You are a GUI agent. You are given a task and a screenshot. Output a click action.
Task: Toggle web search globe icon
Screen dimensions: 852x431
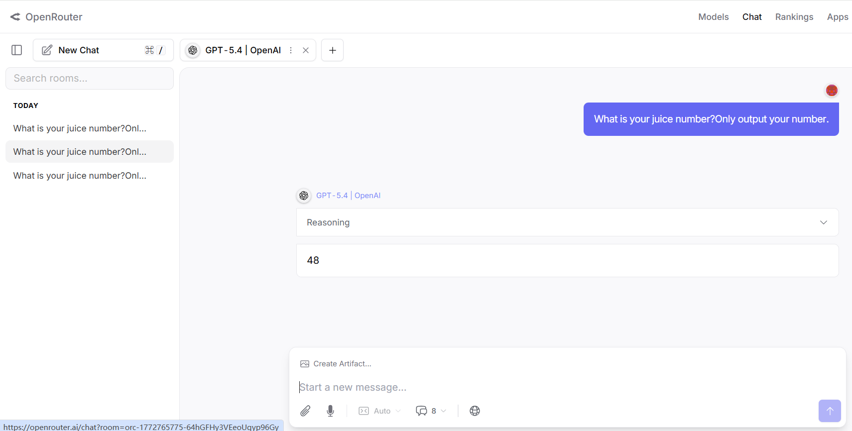pos(475,411)
